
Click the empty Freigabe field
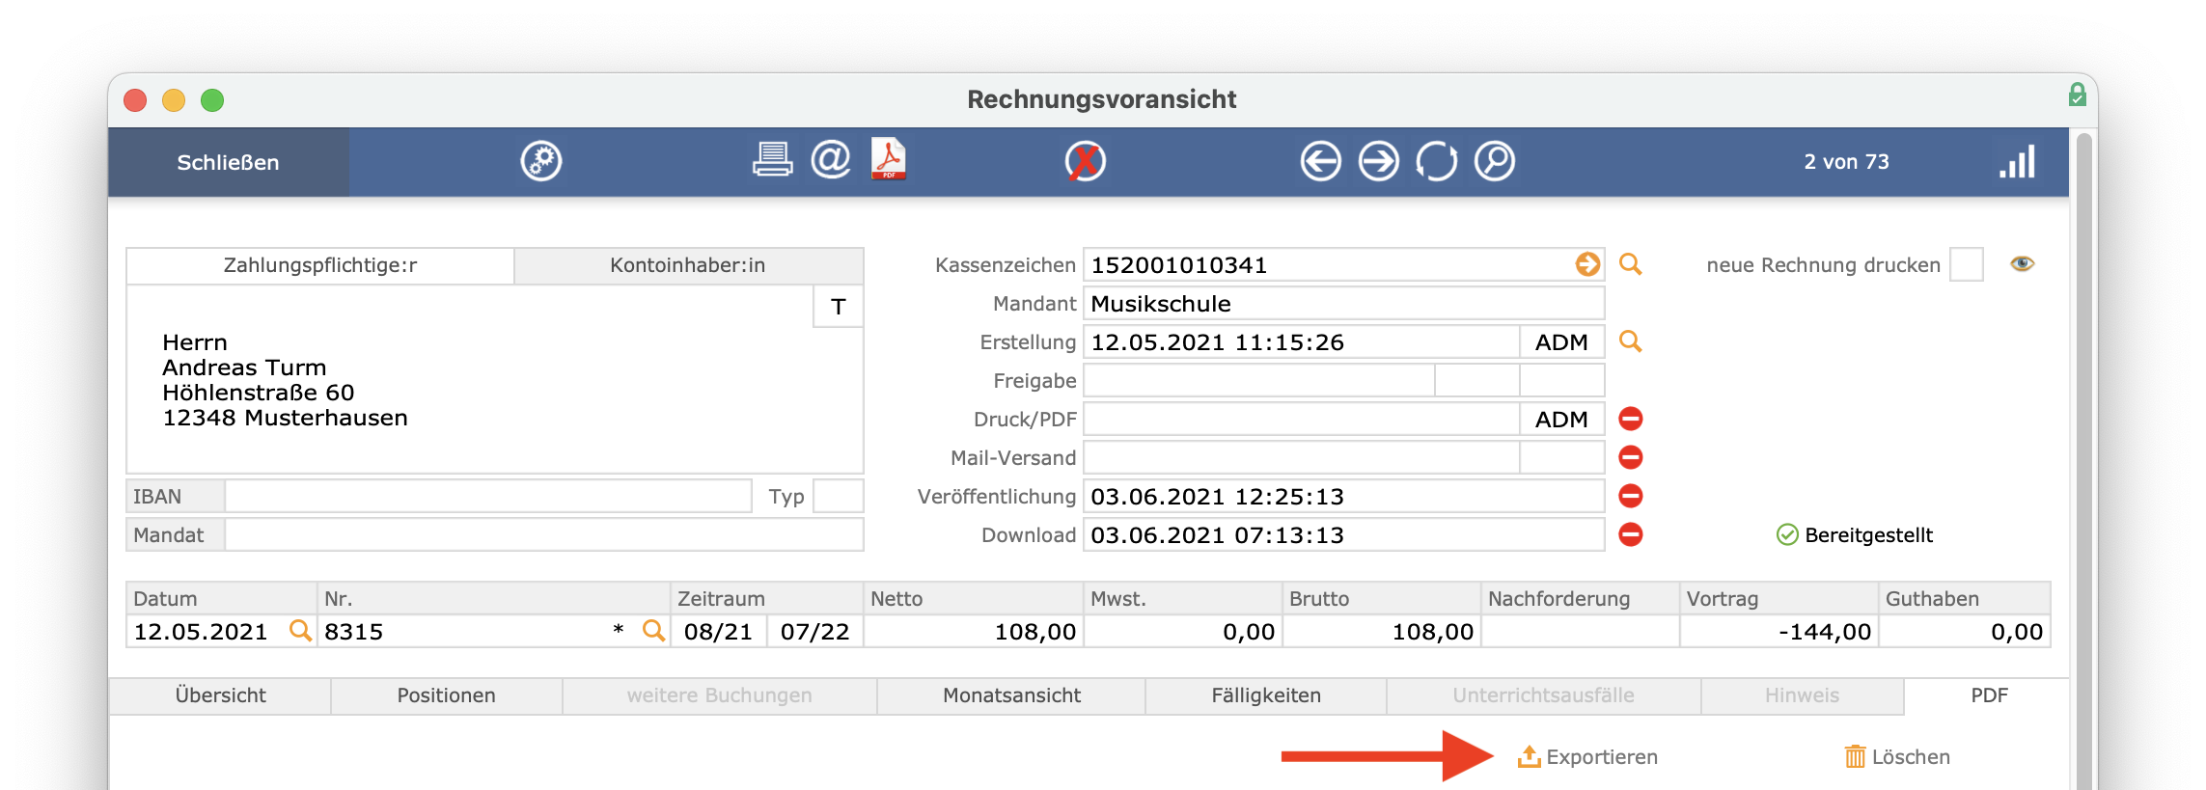(1258, 380)
